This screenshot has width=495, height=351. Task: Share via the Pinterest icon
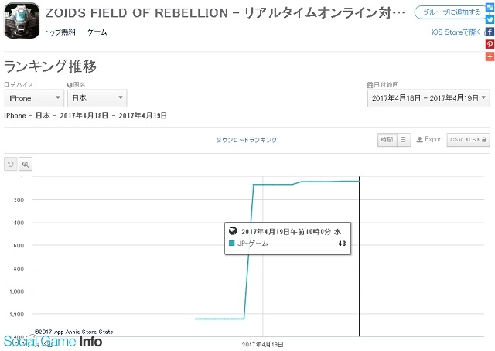tap(490, 44)
